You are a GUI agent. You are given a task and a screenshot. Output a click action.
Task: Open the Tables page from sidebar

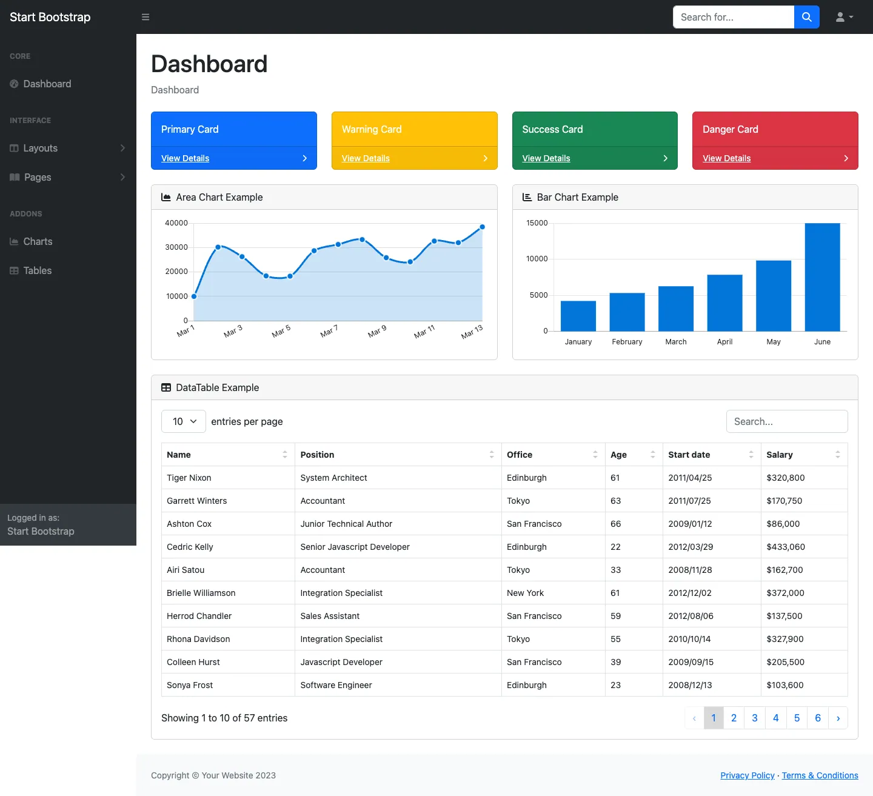point(68,270)
